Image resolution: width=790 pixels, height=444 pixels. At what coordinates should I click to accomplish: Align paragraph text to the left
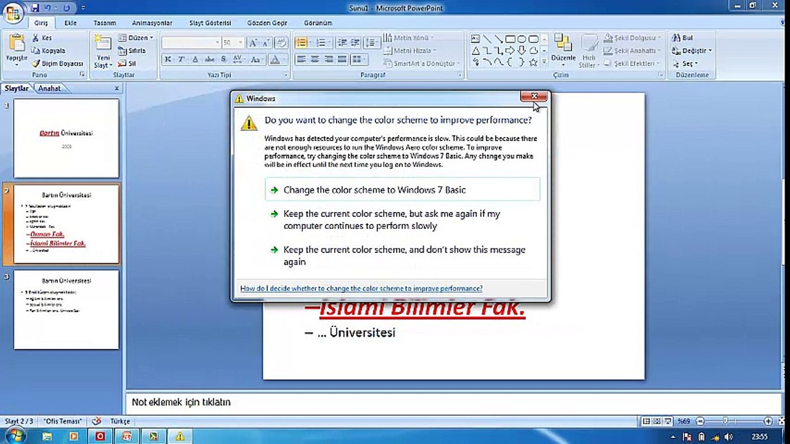[x=302, y=59]
